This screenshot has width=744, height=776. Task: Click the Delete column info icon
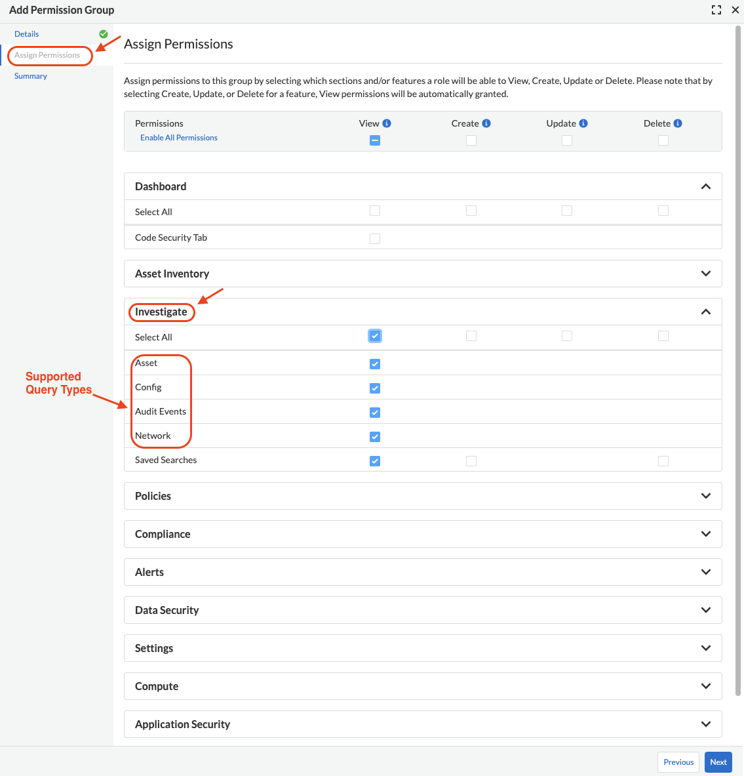(x=678, y=123)
